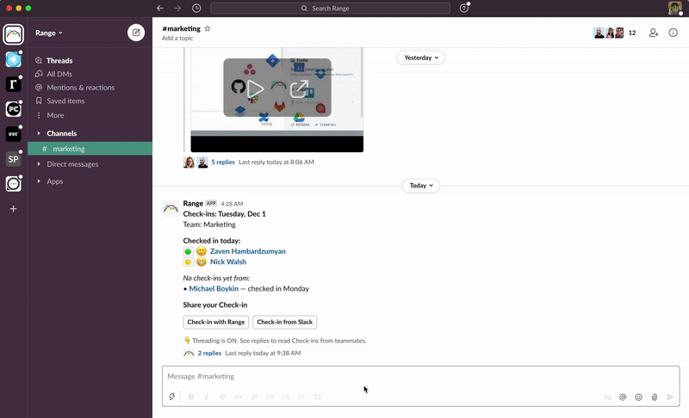Show channel details info icon

pos(673,33)
